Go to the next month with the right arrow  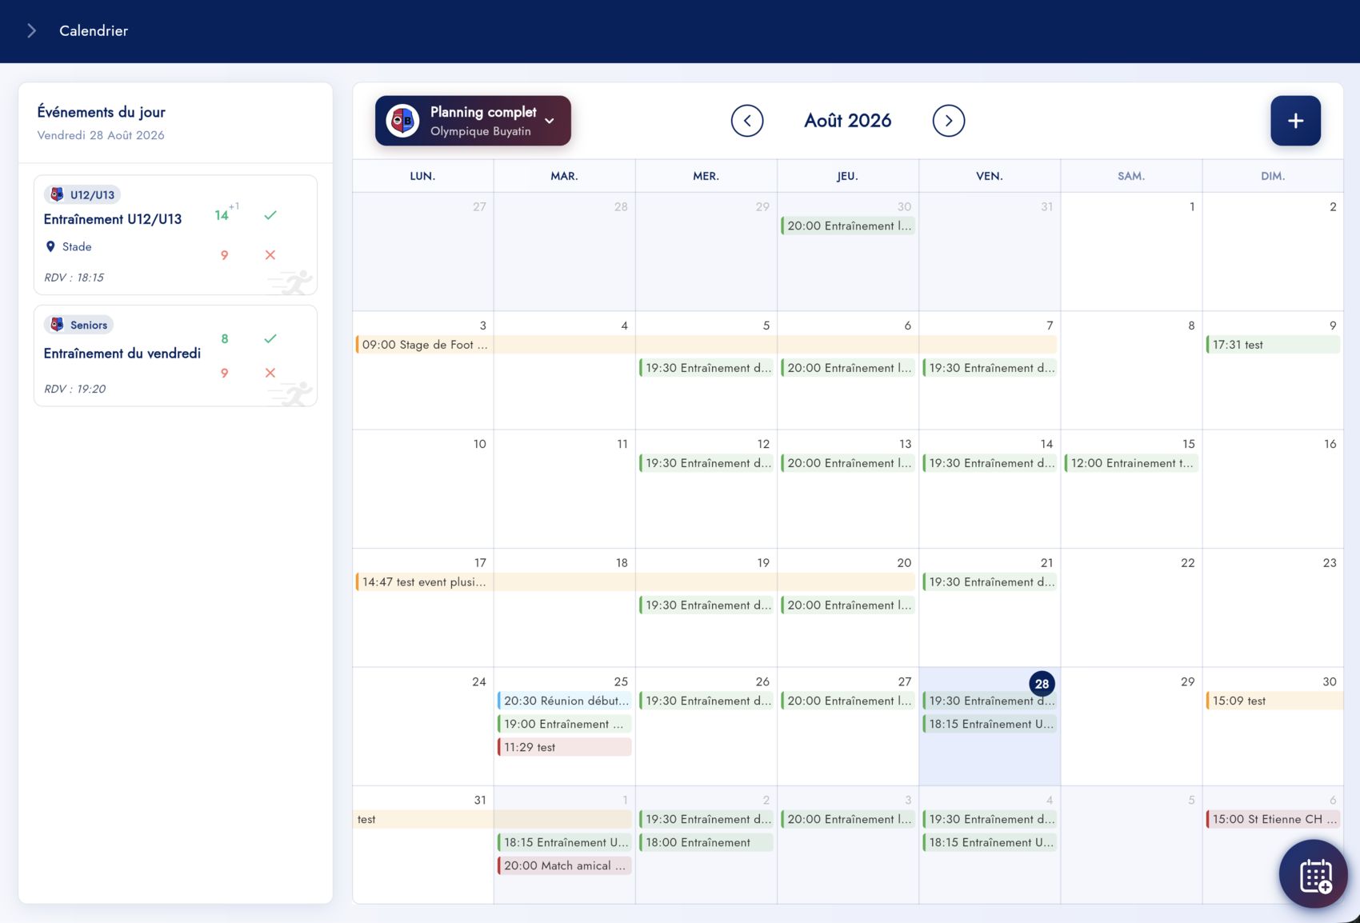click(x=948, y=121)
